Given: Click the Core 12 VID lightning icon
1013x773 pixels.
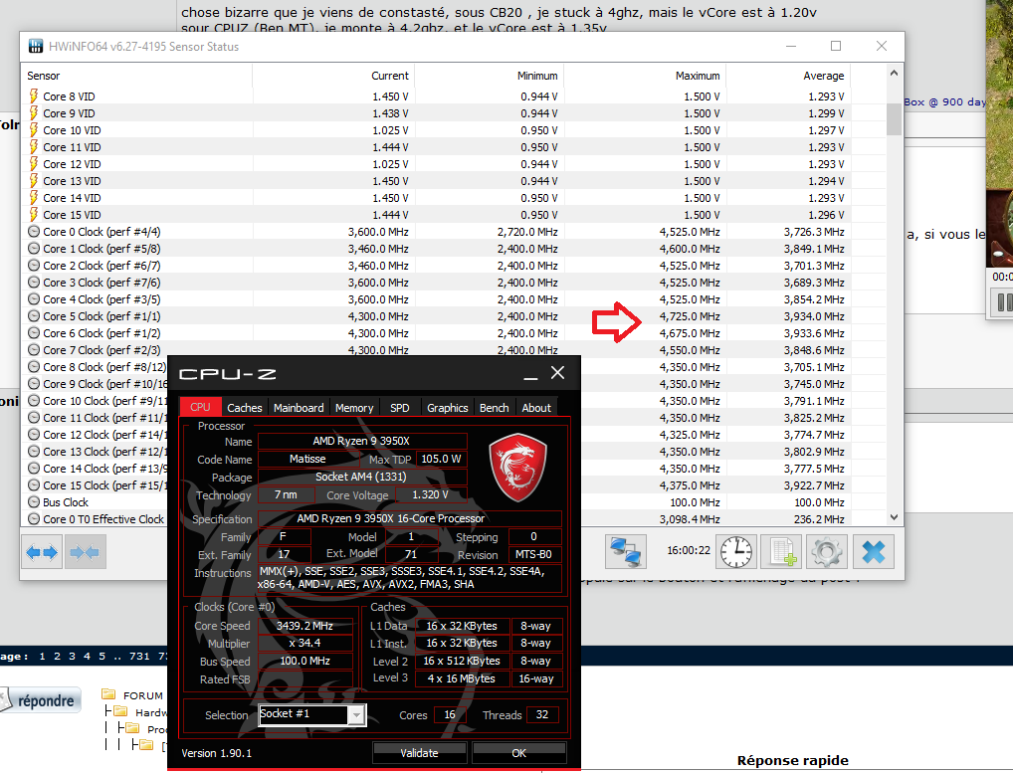Looking at the screenshot, I should click(x=34, y=164).
